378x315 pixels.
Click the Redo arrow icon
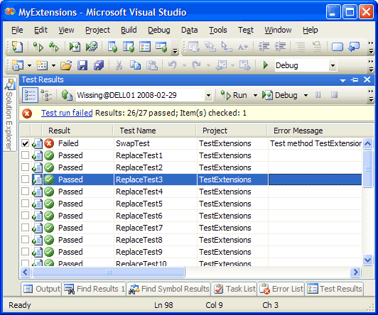[x=197, y=65]
